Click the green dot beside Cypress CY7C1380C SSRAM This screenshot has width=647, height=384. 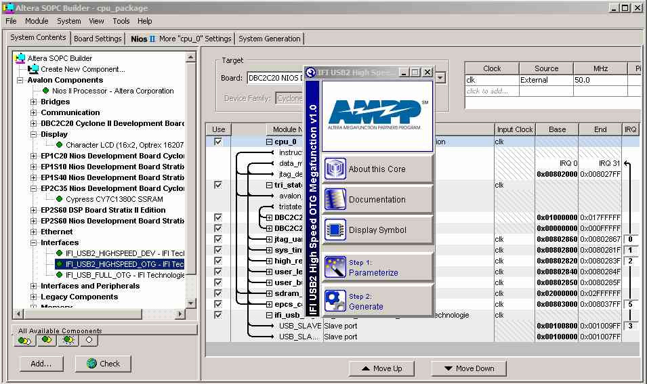point(59,199)
